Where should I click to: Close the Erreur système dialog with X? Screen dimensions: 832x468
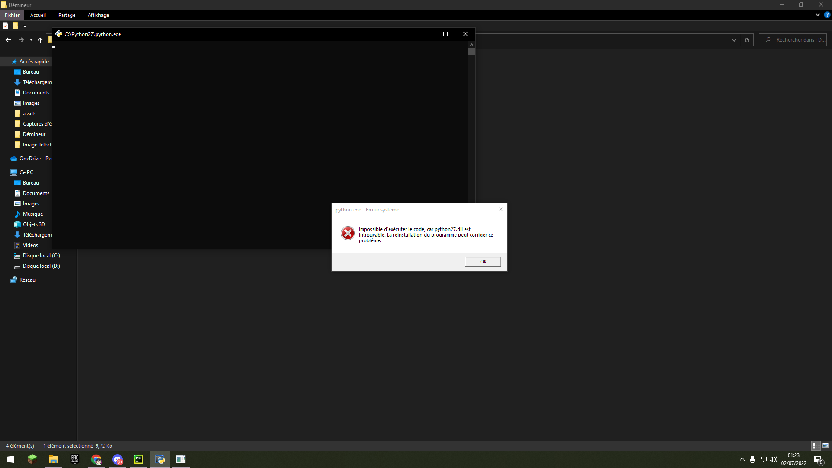[x=501, y=209]
